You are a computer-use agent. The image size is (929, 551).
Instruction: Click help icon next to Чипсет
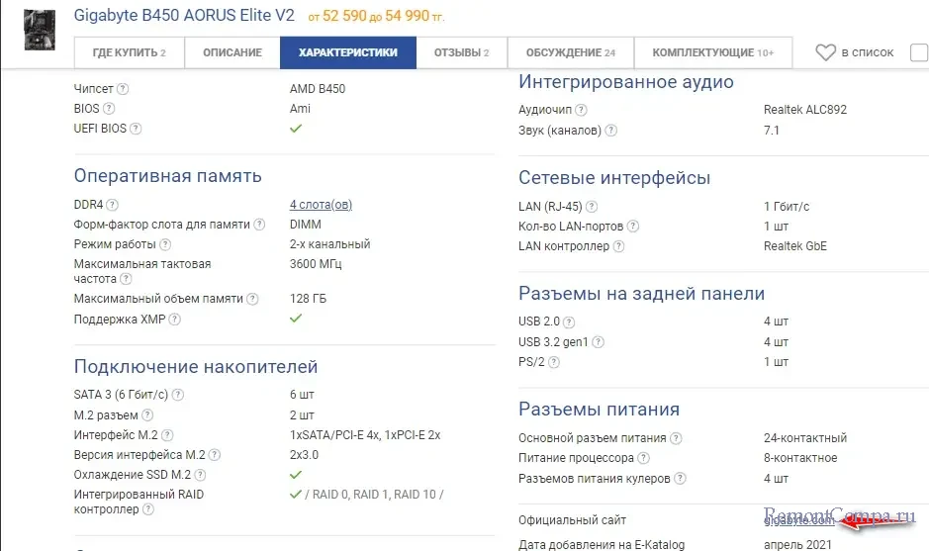tap(123, 89)
